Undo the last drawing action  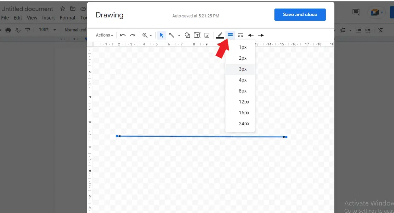coord(123,35)
